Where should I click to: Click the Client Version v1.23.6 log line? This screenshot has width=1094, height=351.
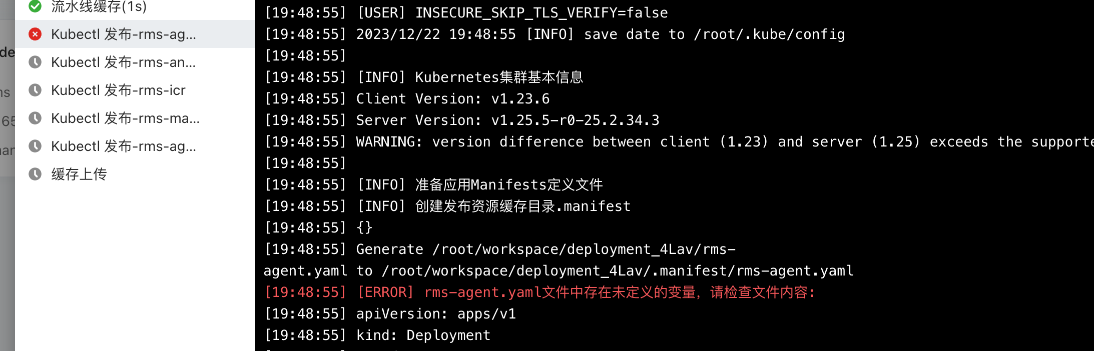pyautogui.click(x=407, y=98)
